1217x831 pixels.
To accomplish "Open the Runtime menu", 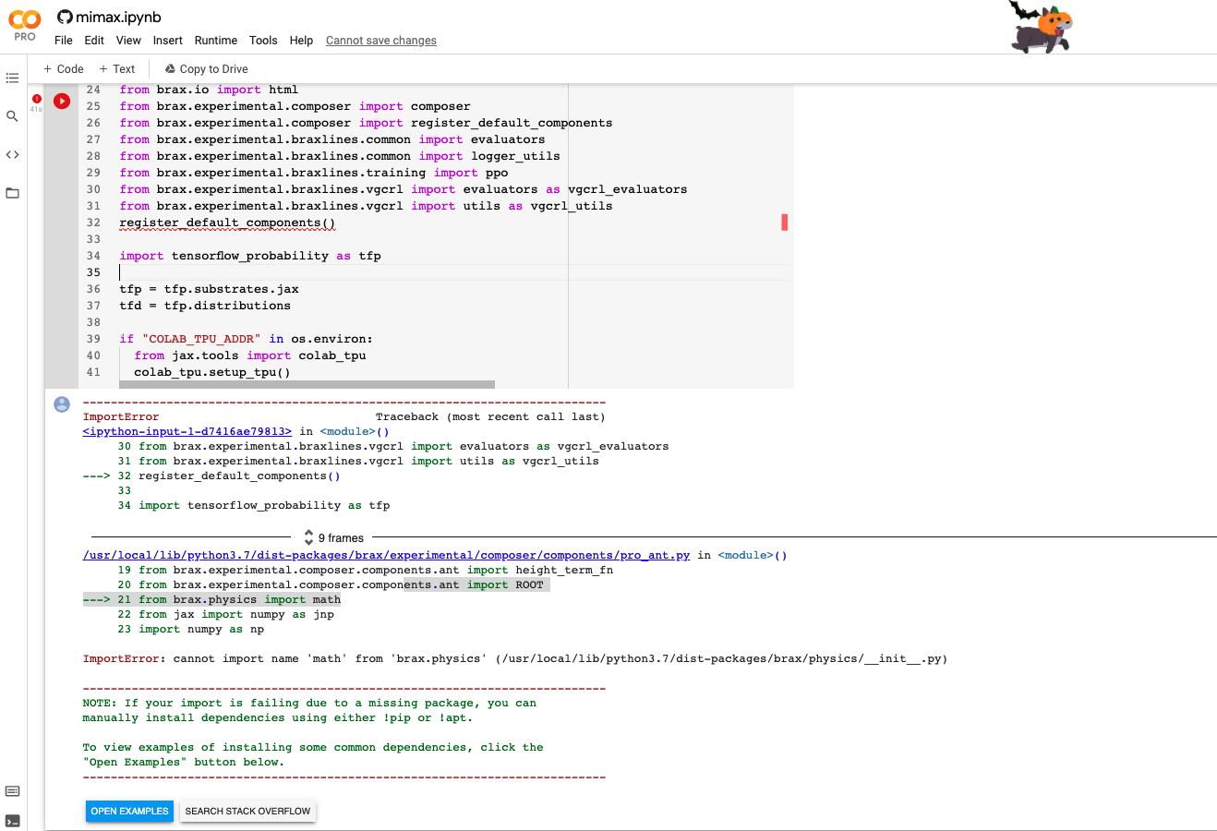I will pyautogui.click(x=215, y=40).
